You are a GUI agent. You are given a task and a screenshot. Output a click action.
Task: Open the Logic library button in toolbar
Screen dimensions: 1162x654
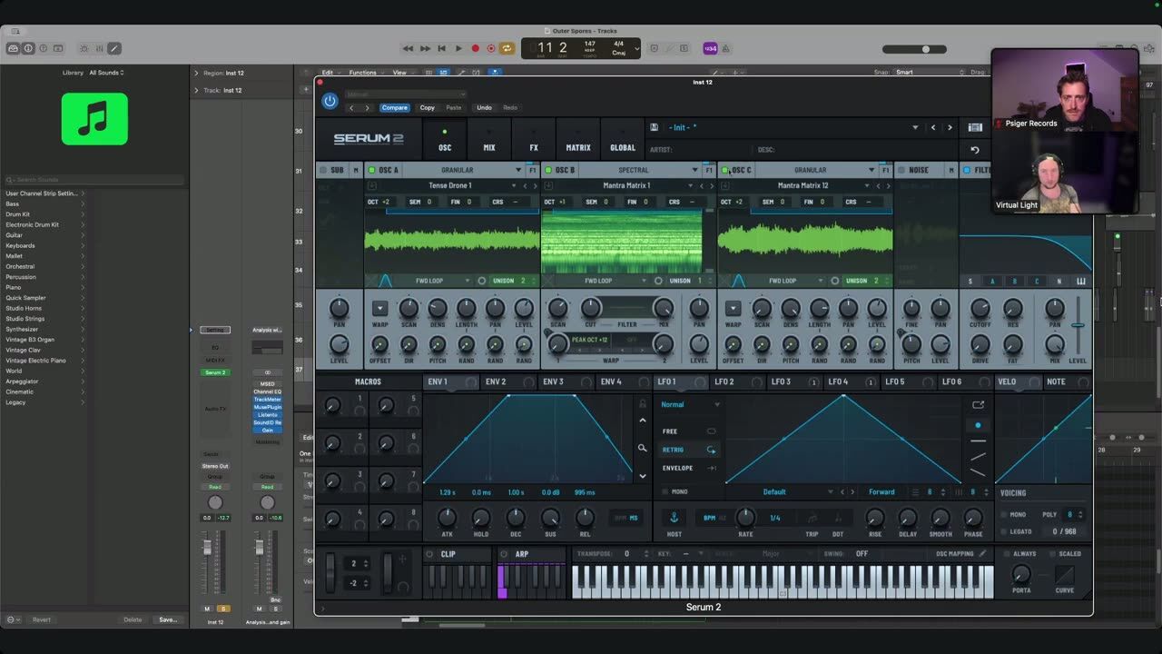(14, 48)
